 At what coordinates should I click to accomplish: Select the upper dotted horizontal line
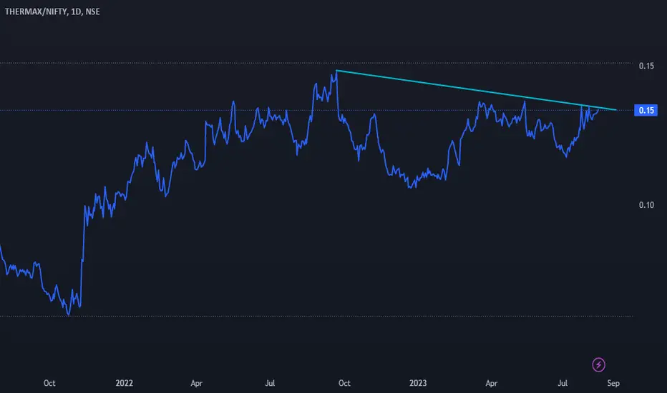point(316,63)
